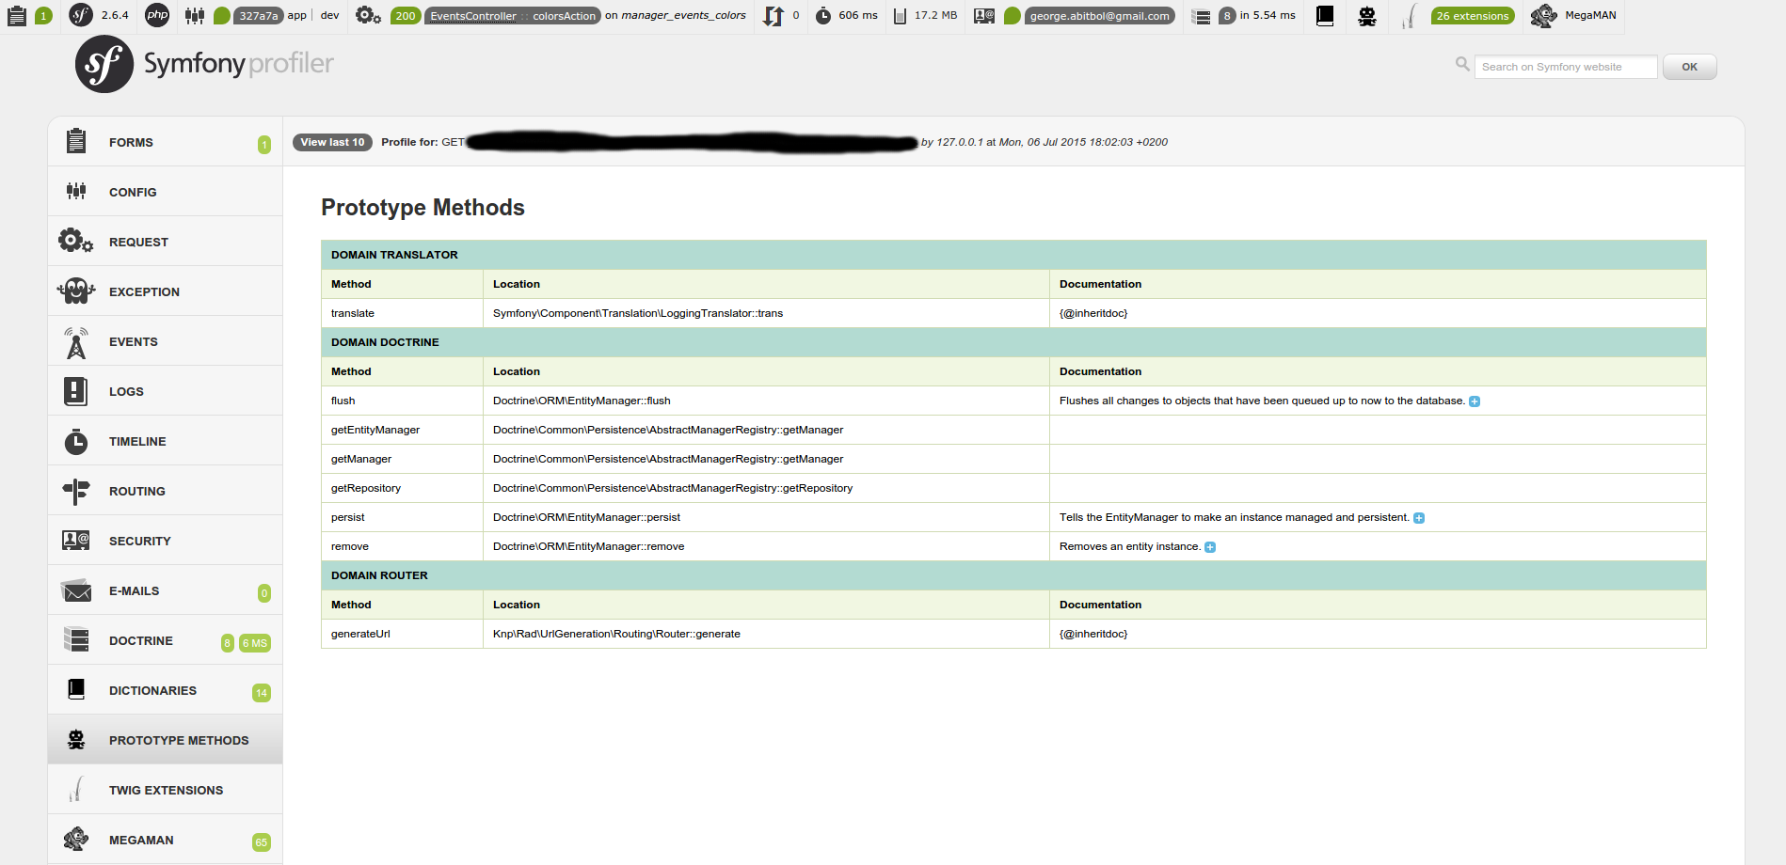Image resolution: width=1786 pixels, height=865 pixels.
Task: Click the MegaMAN icon in toolbar
Action: coord(1543,15)
